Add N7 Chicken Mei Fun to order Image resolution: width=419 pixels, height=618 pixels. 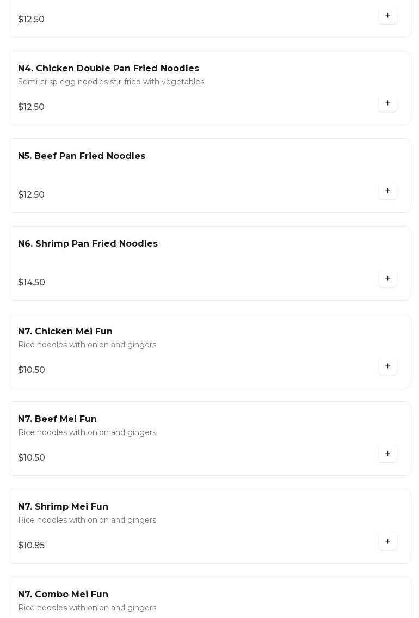point(387,366)
